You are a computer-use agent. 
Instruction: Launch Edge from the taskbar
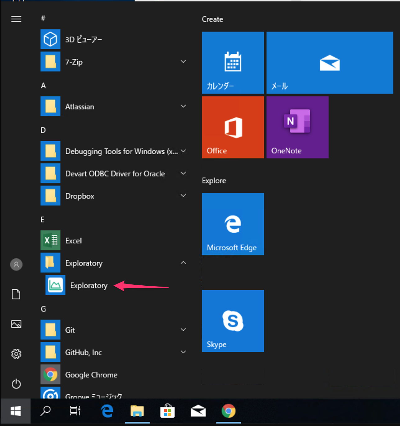click(107, 411)
